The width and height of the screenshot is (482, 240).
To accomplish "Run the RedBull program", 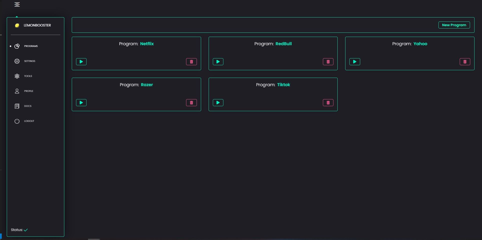I will pyautogui.click(x=218, y=62).
